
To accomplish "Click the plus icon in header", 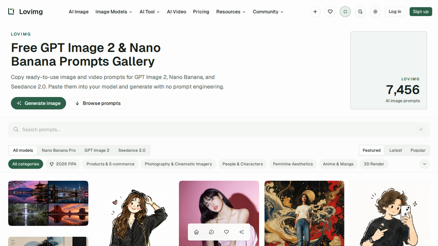I will [x=315, y=12].
